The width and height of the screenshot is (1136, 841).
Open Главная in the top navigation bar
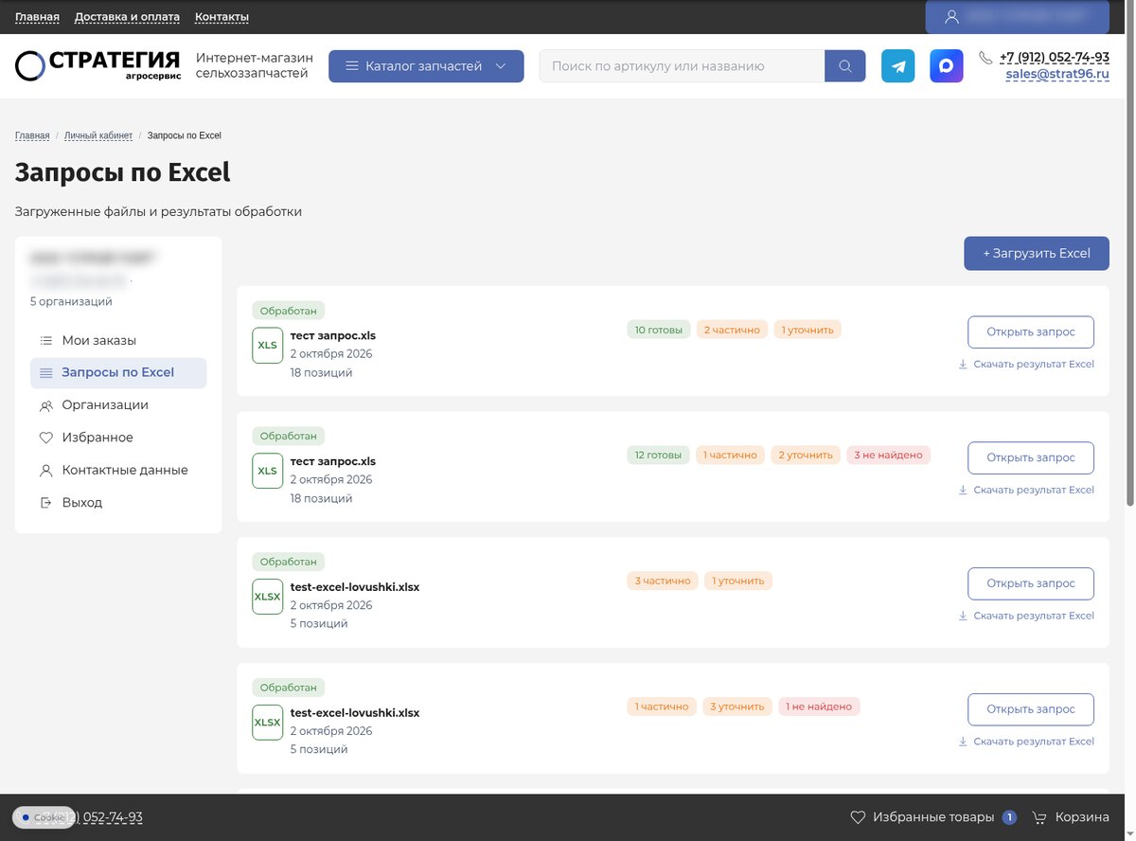click(x=37, y=17)
